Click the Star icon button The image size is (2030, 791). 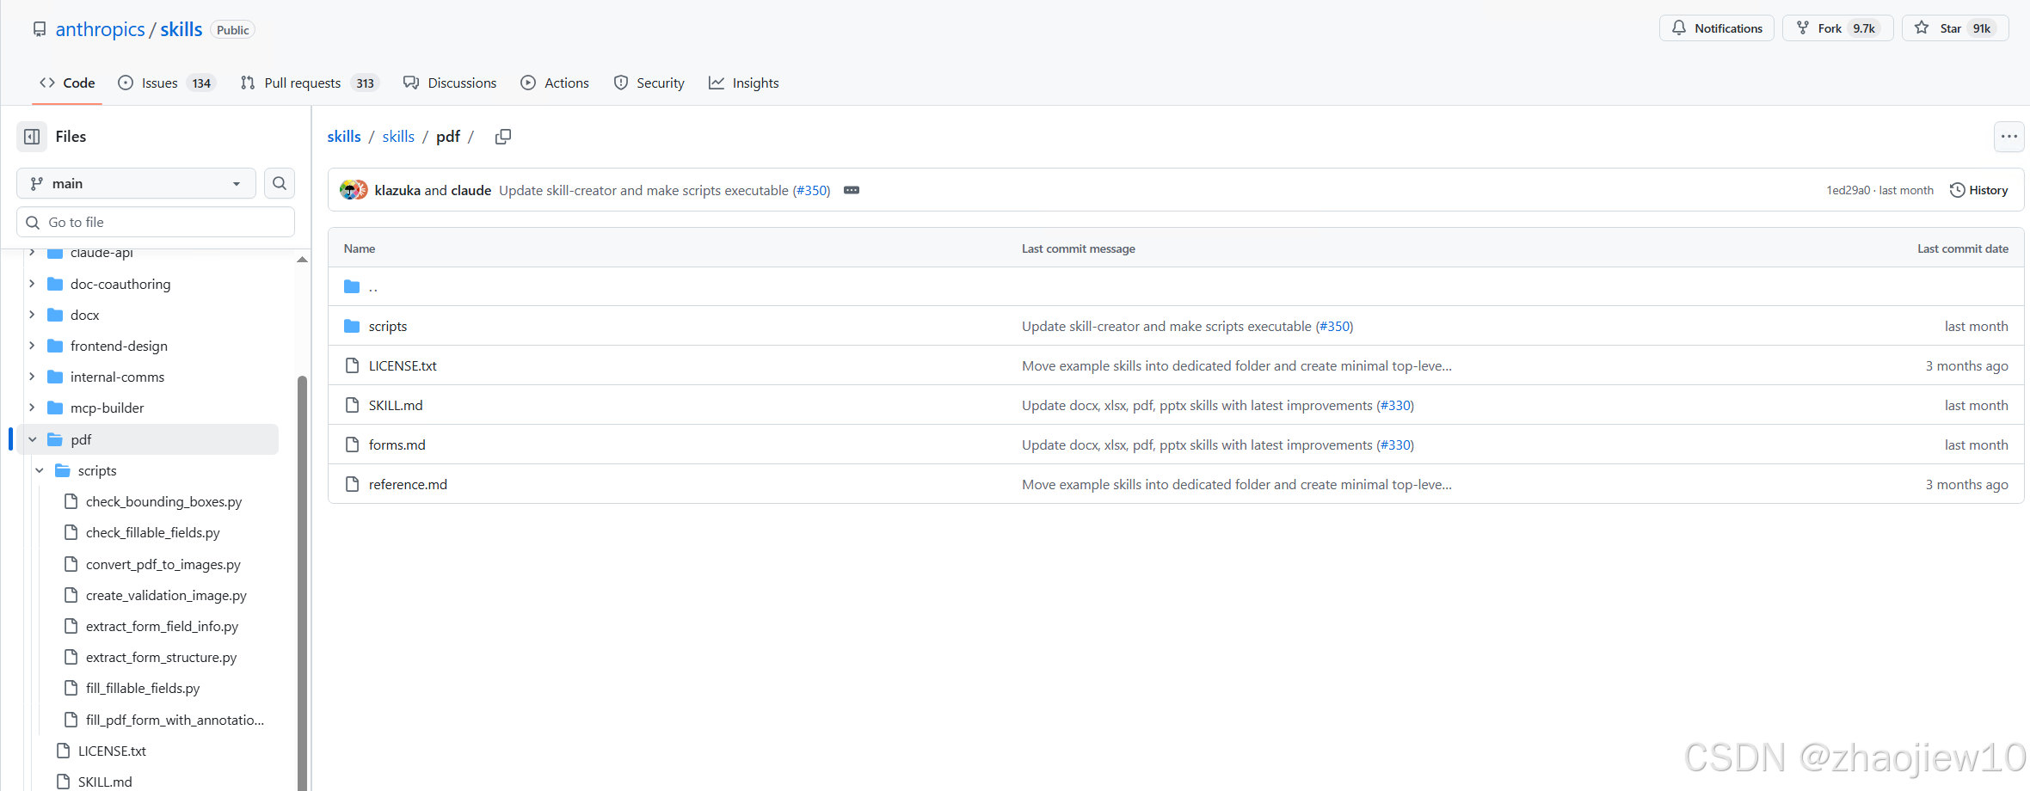[1922, 28]
